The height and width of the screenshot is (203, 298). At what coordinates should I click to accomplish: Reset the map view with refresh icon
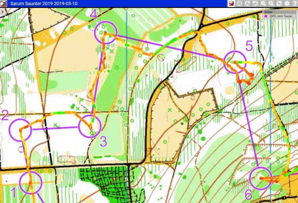pos(279,4)
